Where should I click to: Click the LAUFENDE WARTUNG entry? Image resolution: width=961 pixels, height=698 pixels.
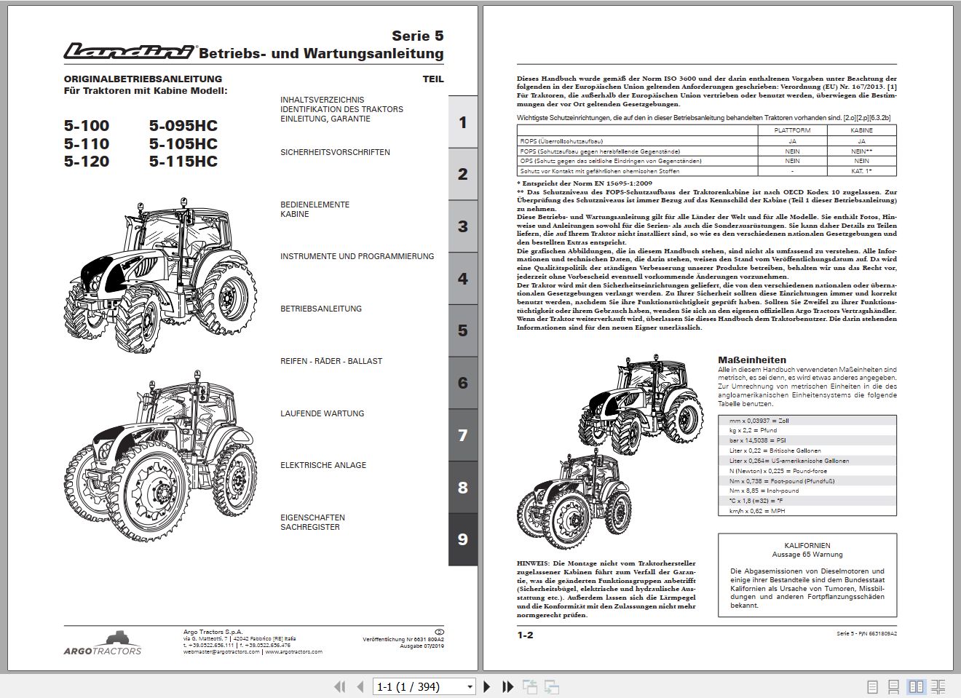click(x=322, y=413)
